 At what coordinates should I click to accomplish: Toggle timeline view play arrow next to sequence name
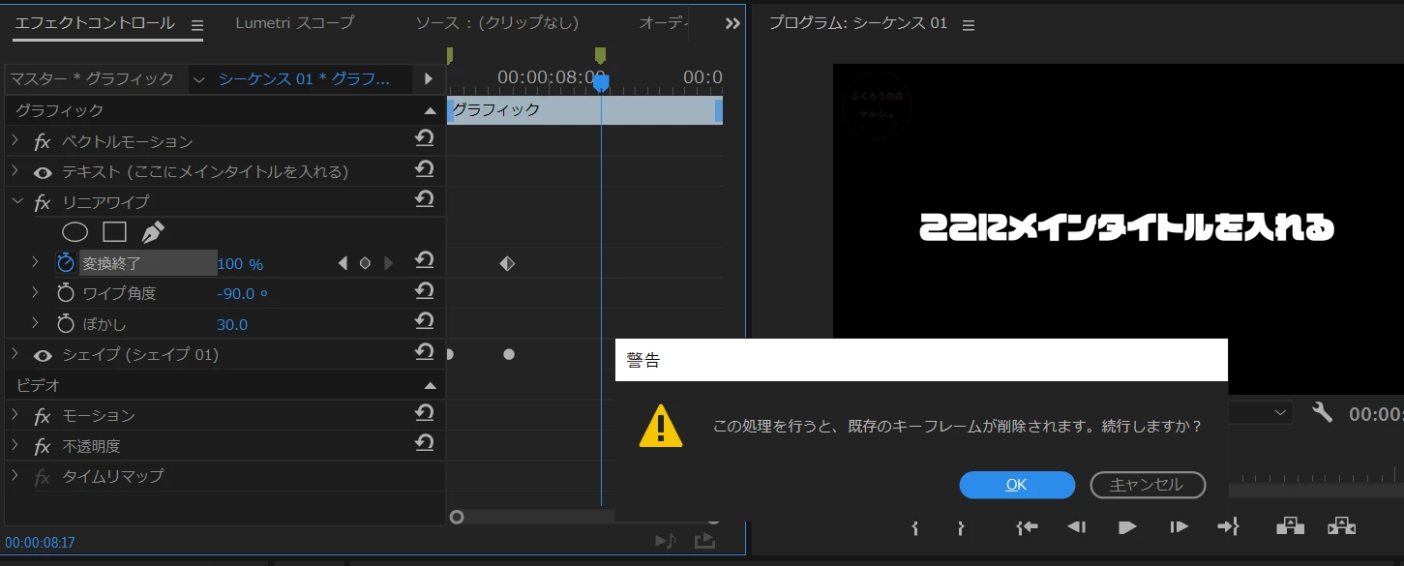point(429,78)
